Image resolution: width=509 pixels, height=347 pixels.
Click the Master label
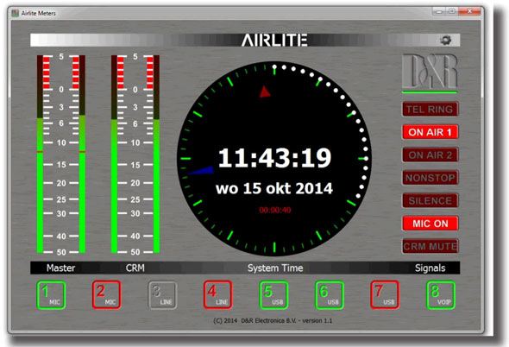tap(60, 268)
